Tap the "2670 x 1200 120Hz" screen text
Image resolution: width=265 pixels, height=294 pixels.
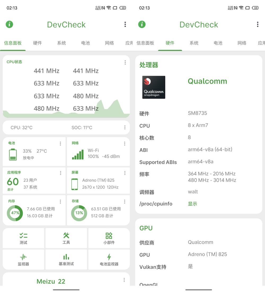tap(100, 187)
